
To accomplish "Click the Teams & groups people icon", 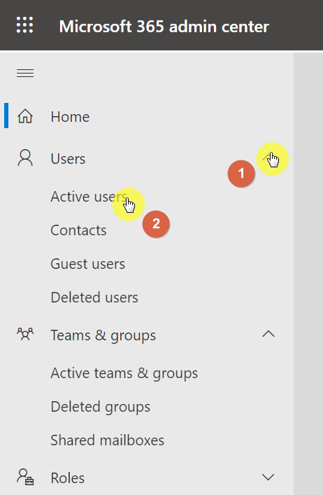I will coord(25,334).
